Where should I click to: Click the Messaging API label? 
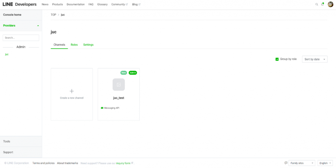click(112, 108)
